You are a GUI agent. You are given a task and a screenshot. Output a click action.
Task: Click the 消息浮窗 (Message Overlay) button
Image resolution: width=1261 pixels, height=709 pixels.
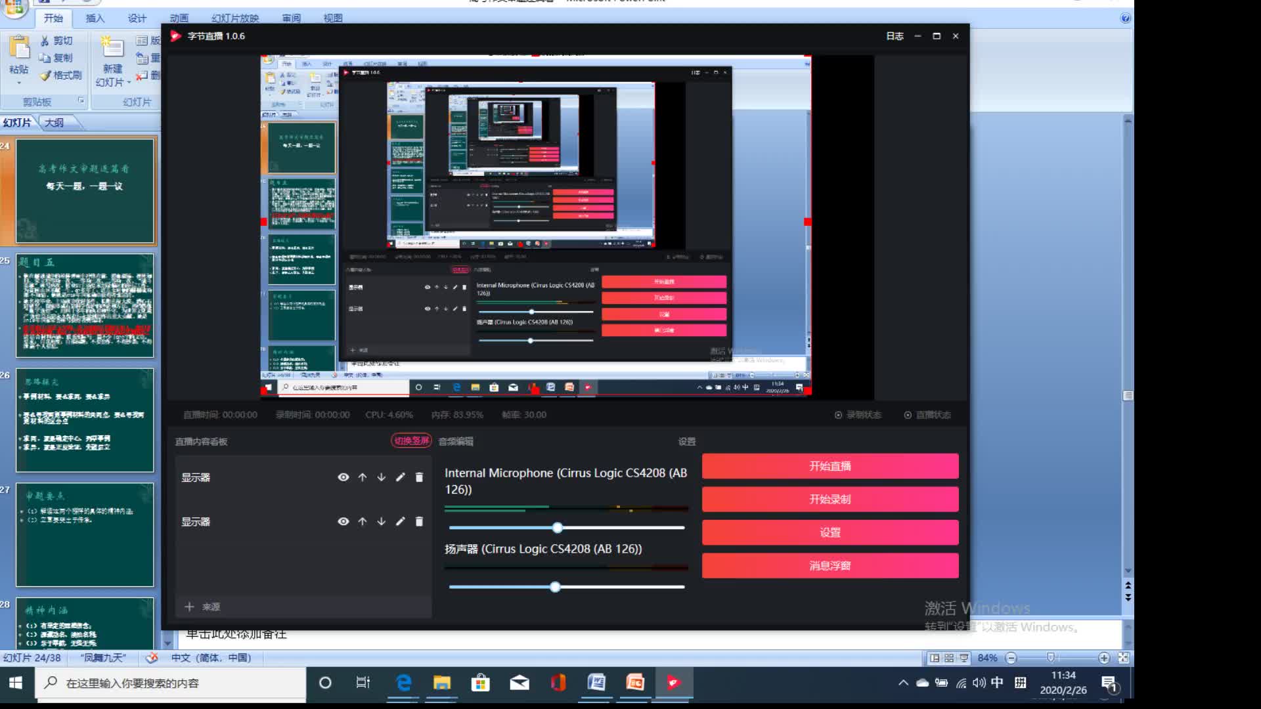click(829, 565)
